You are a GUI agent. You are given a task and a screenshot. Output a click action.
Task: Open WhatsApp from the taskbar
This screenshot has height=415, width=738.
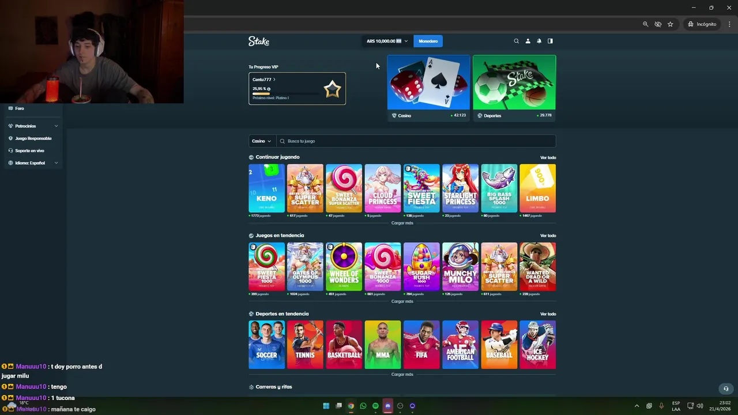pyautogui.click(x=363, y=406)
